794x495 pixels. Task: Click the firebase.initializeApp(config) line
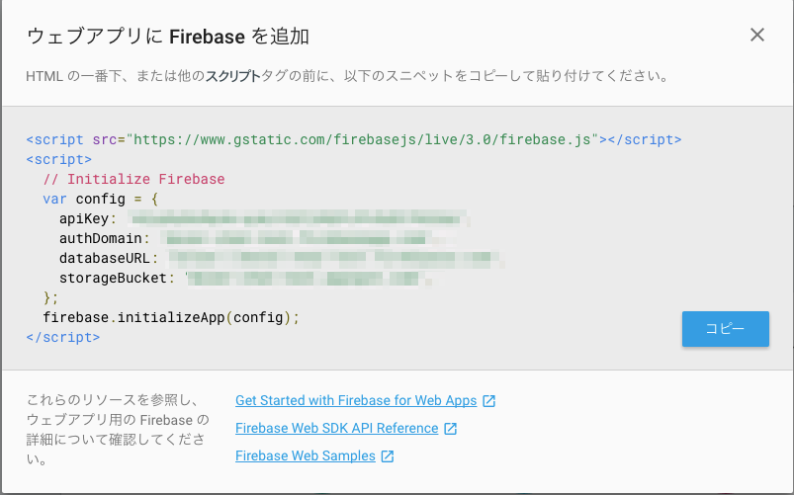point(171,318)
